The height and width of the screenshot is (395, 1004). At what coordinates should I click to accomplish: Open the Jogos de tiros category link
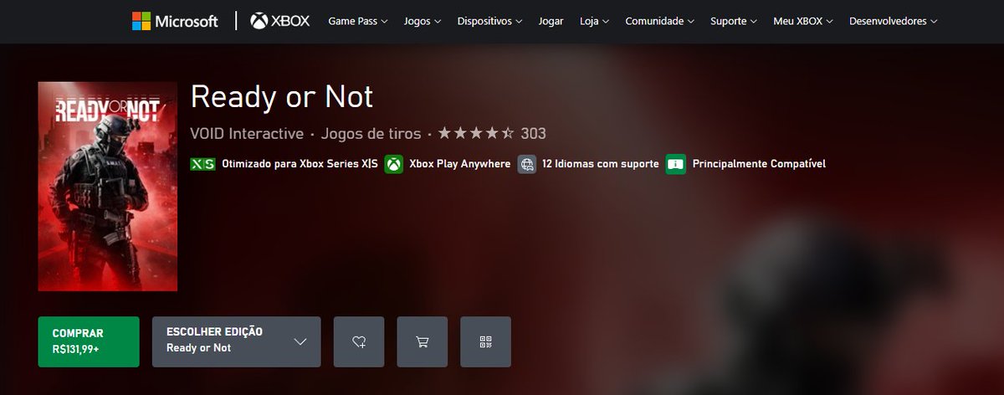point(371,133)
